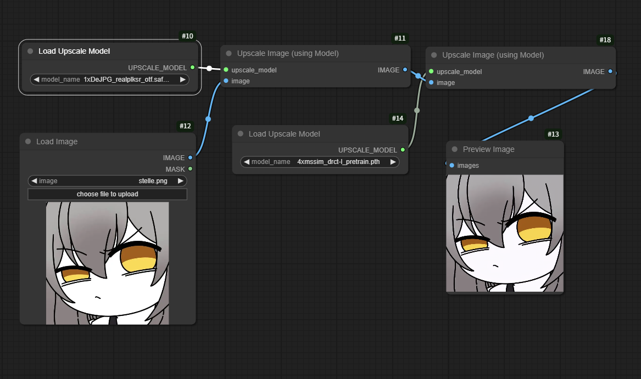The width and height of the screenshot is (641, 379).
Task: Select next model with right arrow on node #14
Action: [393, 162]
